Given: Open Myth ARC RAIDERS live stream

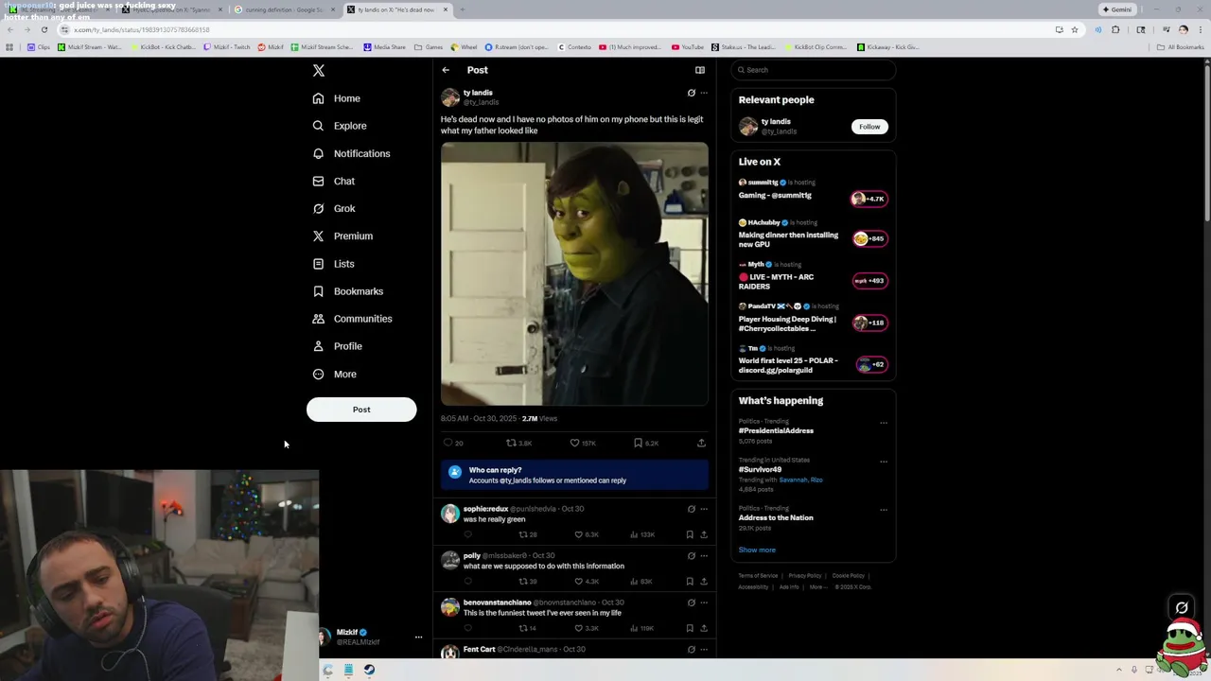Looking at the screenshot, I should (x=813, y=276).
